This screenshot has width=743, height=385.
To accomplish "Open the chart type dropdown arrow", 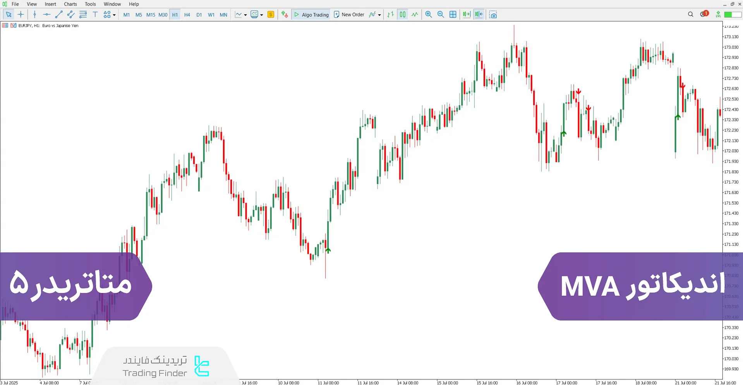I will (x=245, y=15).
